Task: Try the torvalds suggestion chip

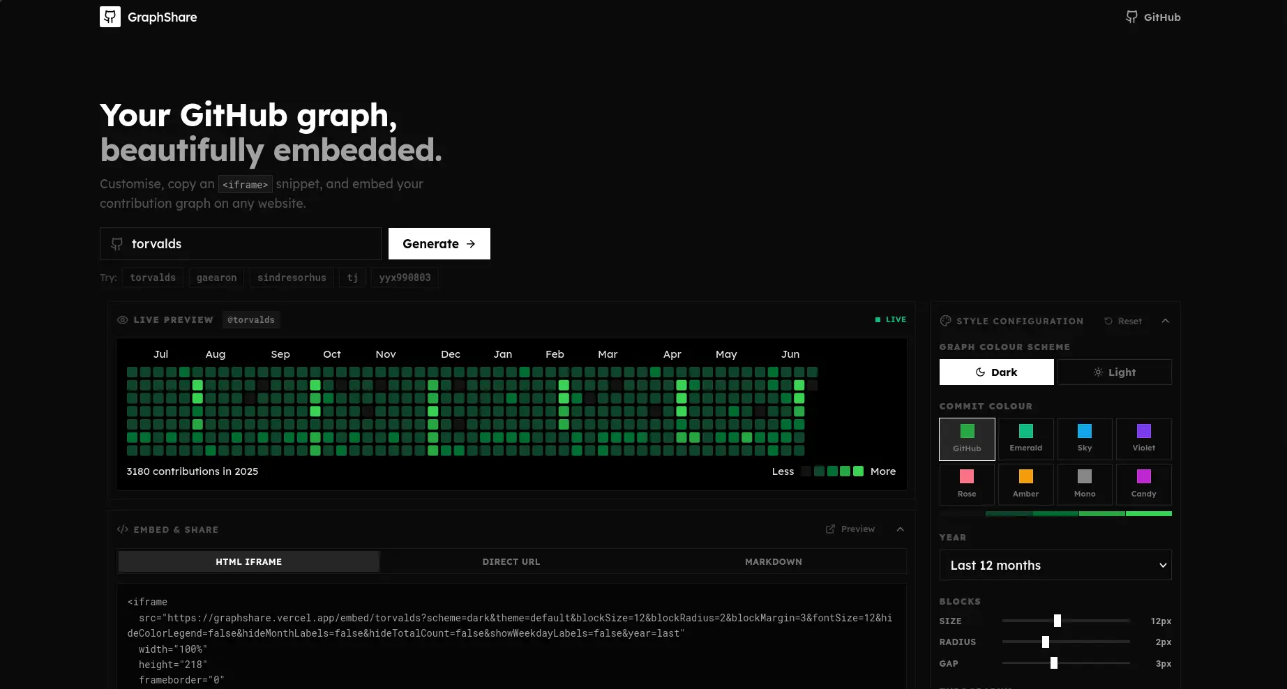Action: coord(153,278)
